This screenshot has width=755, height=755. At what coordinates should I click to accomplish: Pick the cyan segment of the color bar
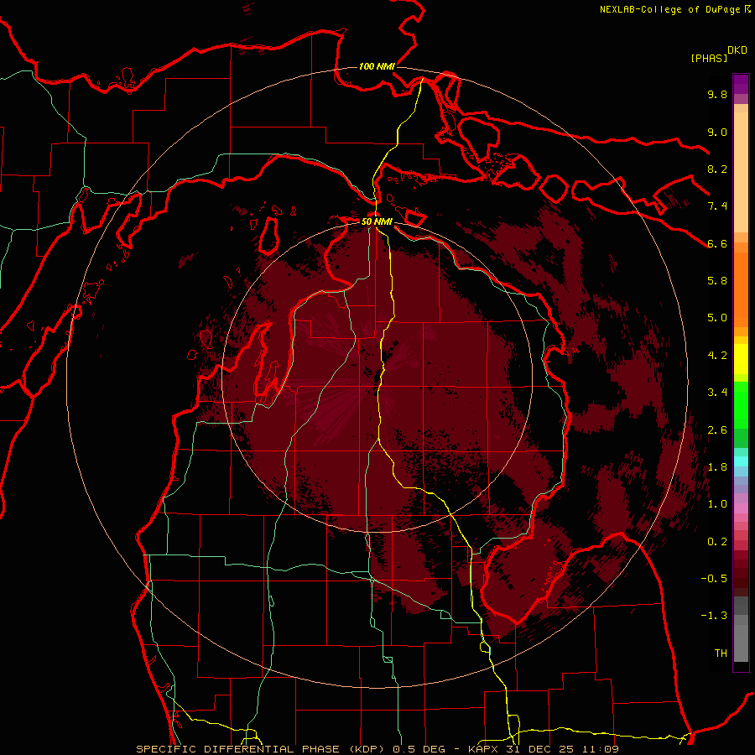click(x=741, y=461)
